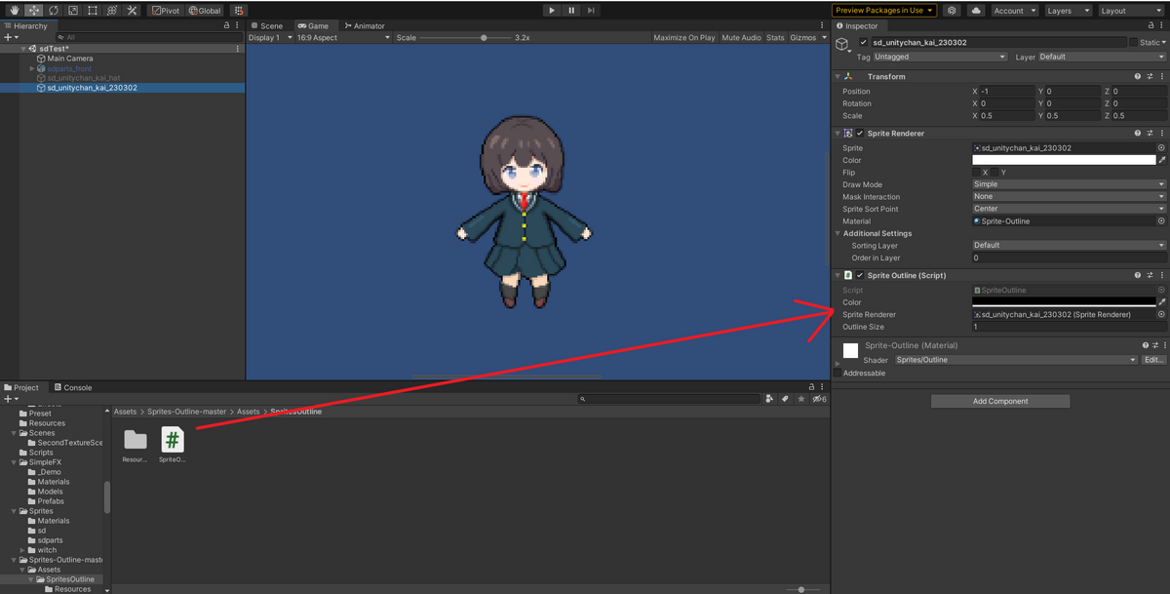
Task: Select the Scale tool
Action: [72, 10]
